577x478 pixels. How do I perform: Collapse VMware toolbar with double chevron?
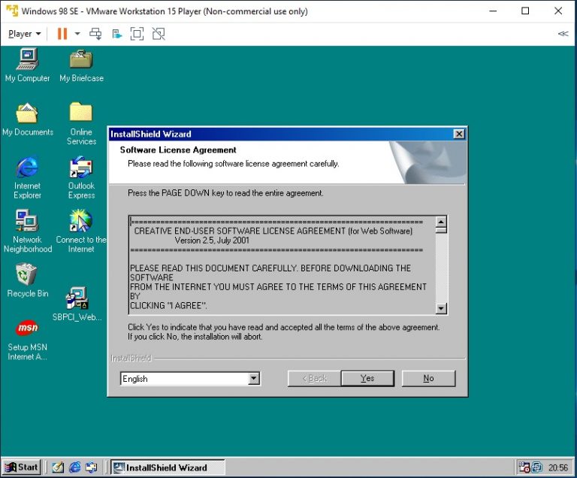(x=563, y=34)
